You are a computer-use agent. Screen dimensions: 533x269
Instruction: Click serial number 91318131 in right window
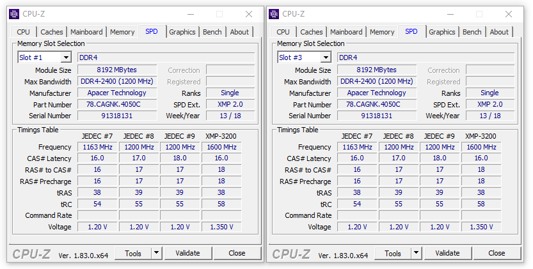point(377,116)
